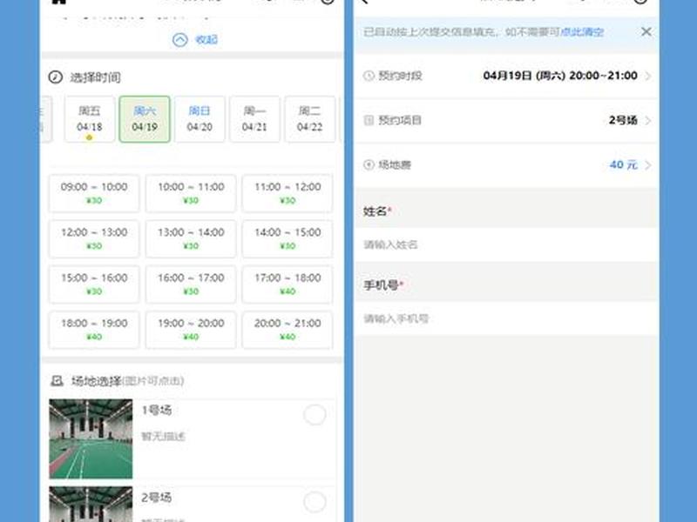Screen dimensions: 697x522
Task: Open the 预约项目 2号场 row chevron
Action: 648,120
